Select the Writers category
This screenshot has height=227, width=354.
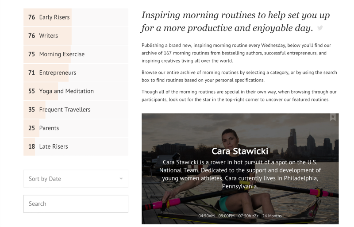48,36
